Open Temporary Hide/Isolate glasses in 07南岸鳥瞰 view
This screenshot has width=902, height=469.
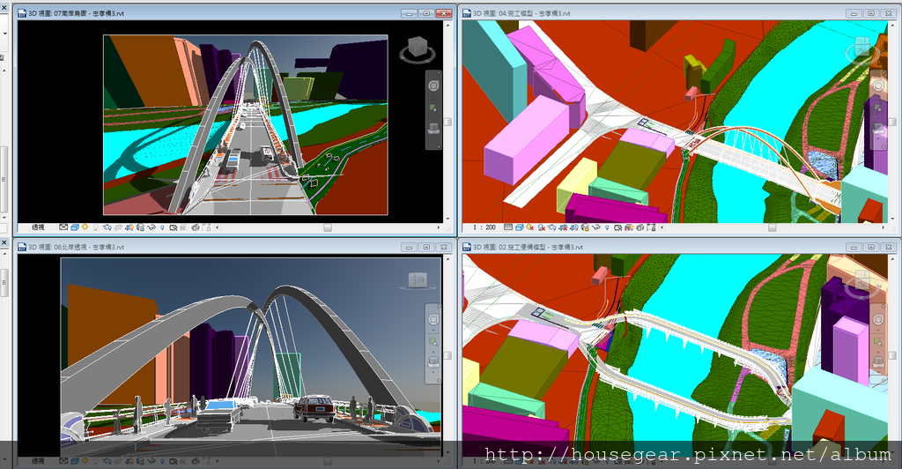pos(152,227)
